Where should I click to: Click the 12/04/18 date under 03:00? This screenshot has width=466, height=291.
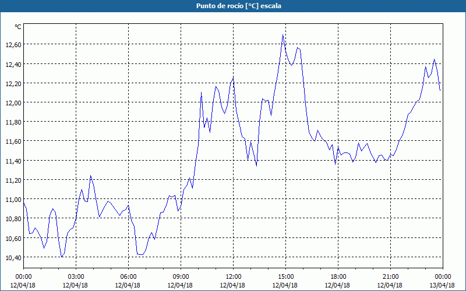75,285
